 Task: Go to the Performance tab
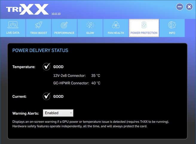click(64, 28)
